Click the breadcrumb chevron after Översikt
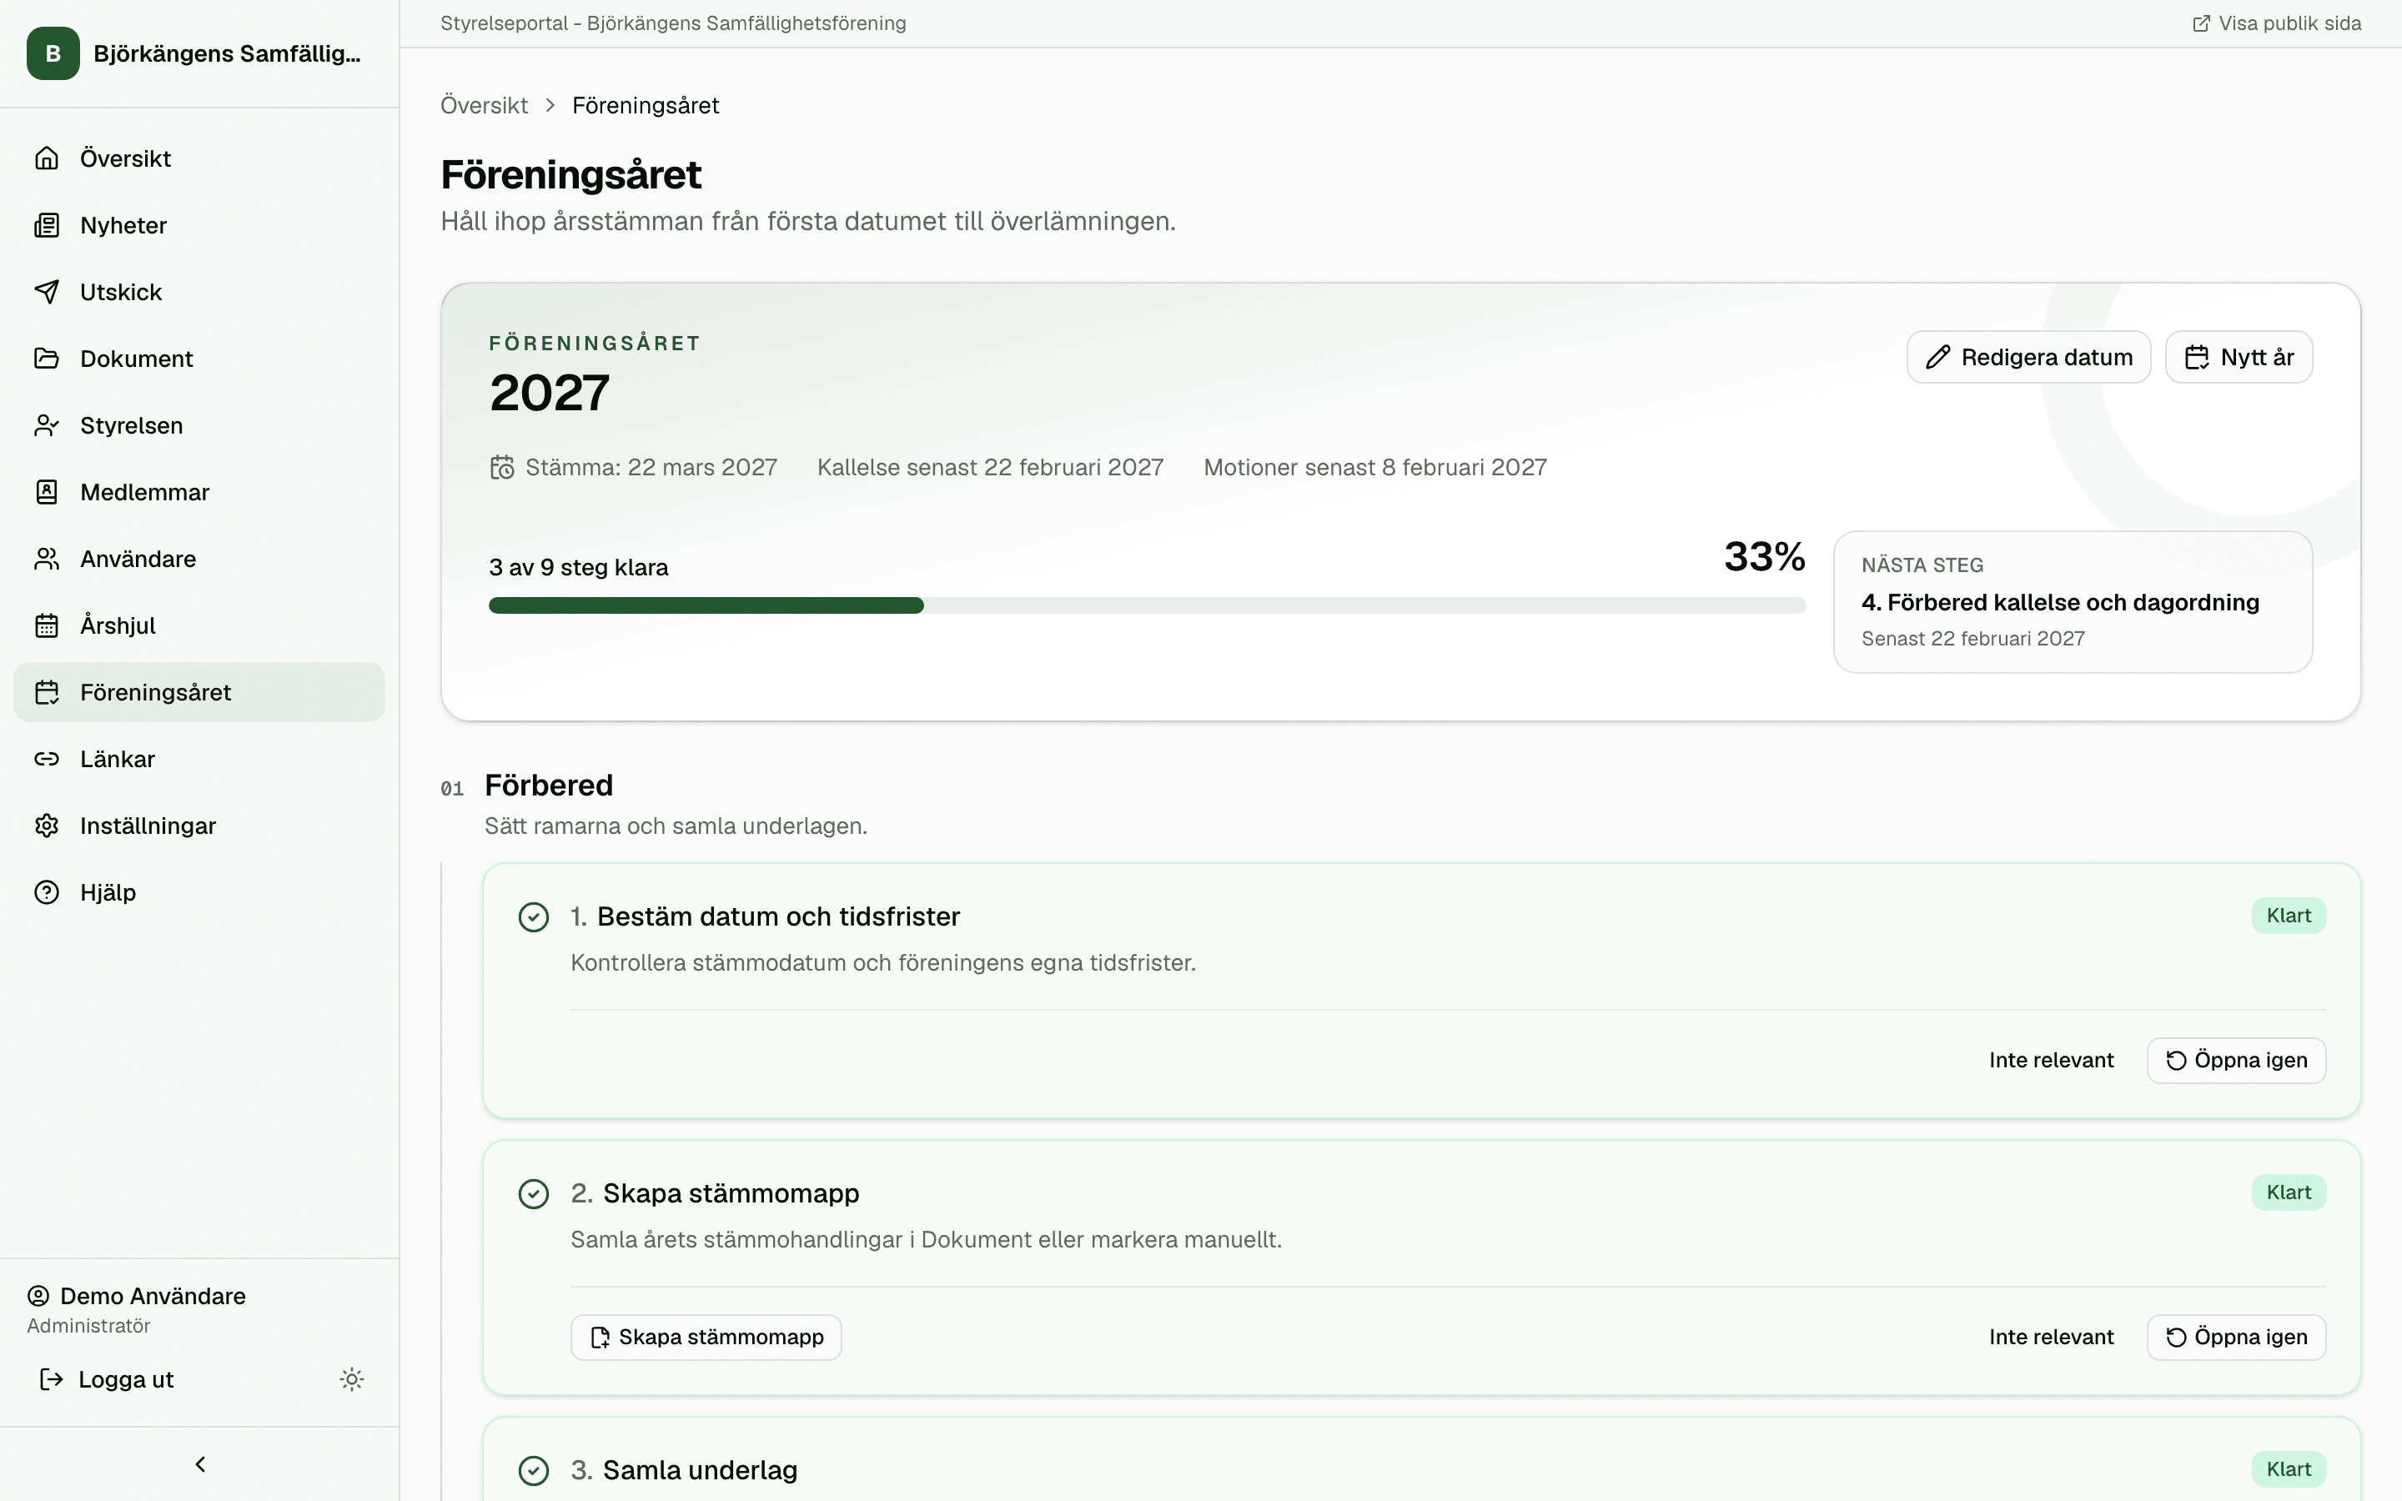 click(x=550, y=105)
